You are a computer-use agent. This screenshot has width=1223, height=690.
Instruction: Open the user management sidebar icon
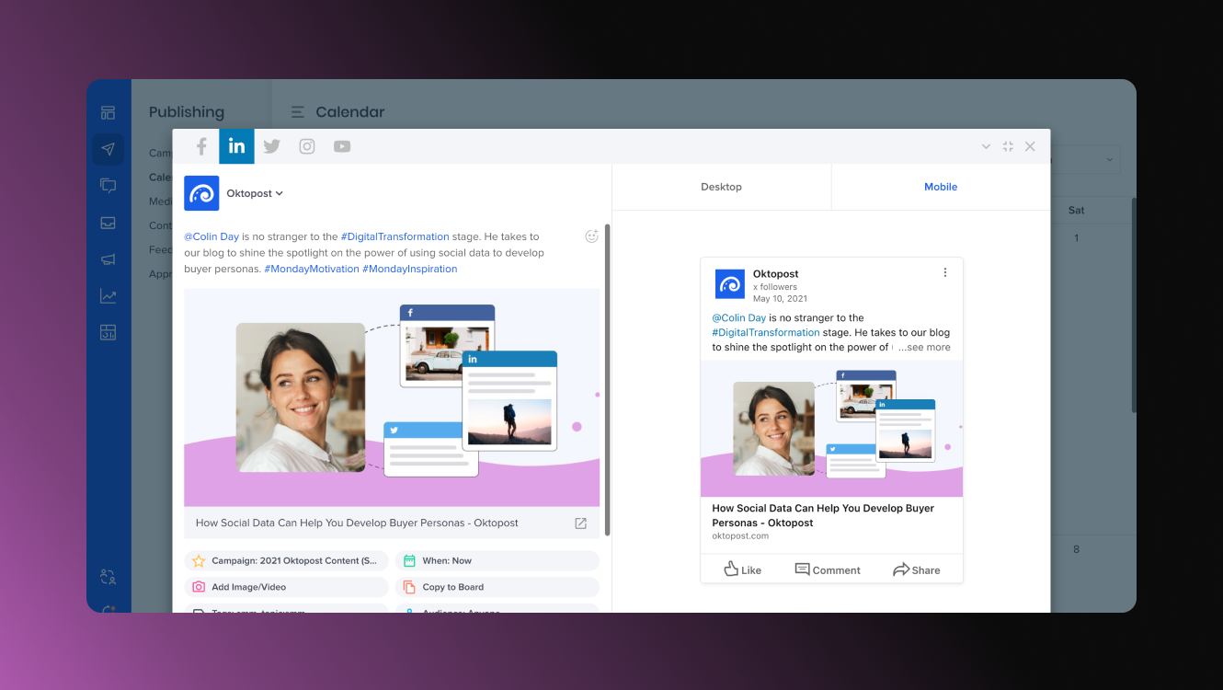[108, 578]
